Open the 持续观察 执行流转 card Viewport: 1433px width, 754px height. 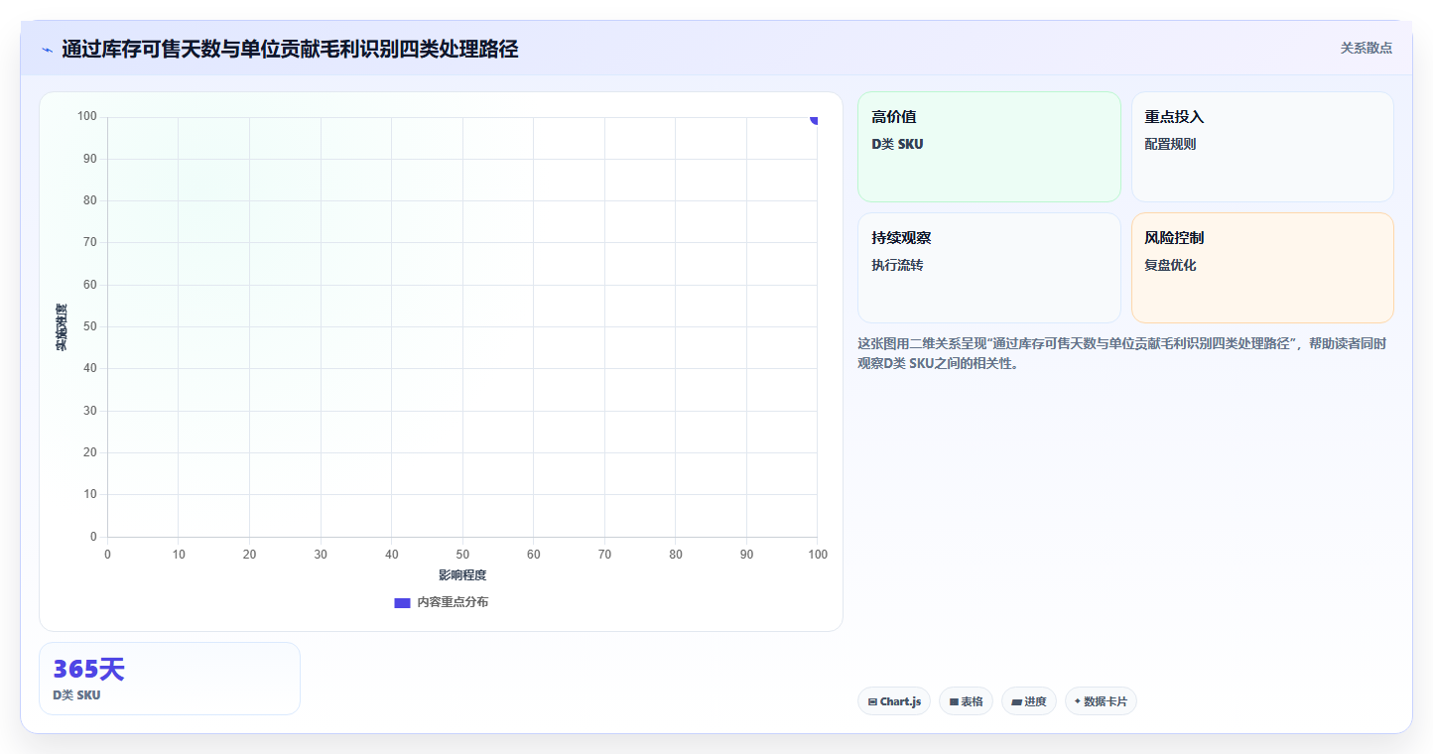[x=988, y=268]
